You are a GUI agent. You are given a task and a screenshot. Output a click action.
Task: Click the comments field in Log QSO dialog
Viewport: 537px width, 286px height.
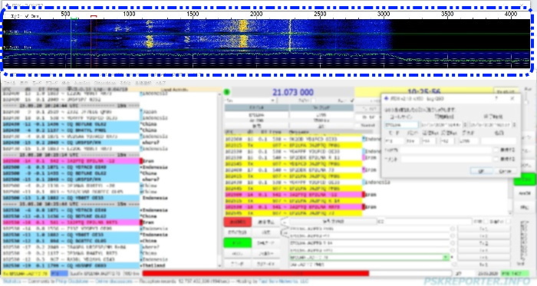[446, 159]
